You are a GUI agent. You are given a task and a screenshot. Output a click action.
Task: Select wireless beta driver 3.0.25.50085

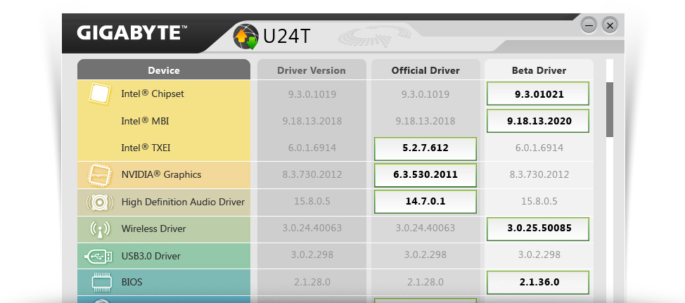coord(538,228)
